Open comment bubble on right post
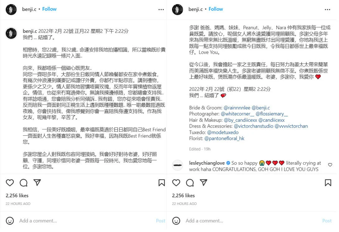Image resolution: width=339 pixels, height=232 pixels. (190, 183)
